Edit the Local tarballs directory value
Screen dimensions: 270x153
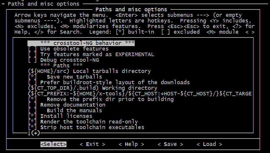pos(90,71)
